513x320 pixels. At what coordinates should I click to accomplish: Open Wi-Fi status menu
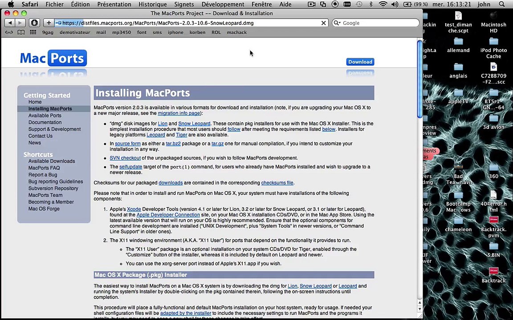click(x=383, y=4)
